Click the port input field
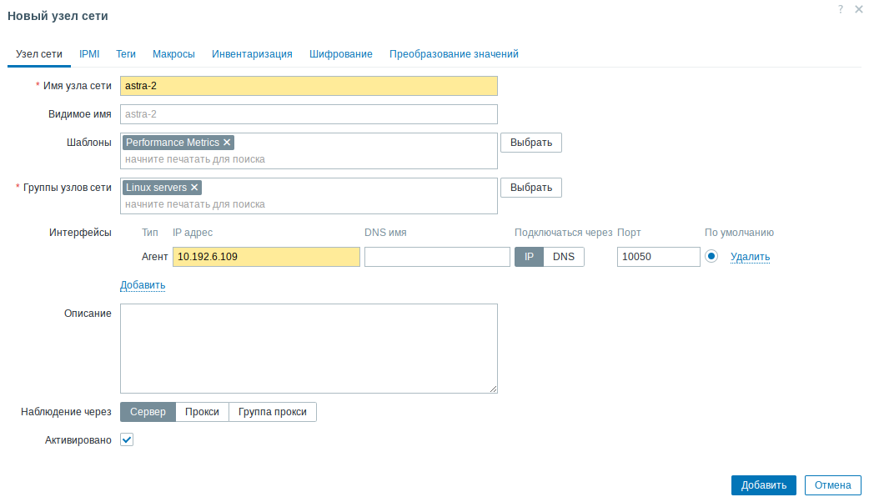 point(658,257)
